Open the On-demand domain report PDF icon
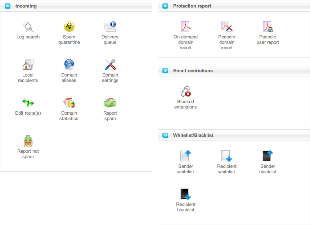The image size is (310, 225). [x=185, y=27]
